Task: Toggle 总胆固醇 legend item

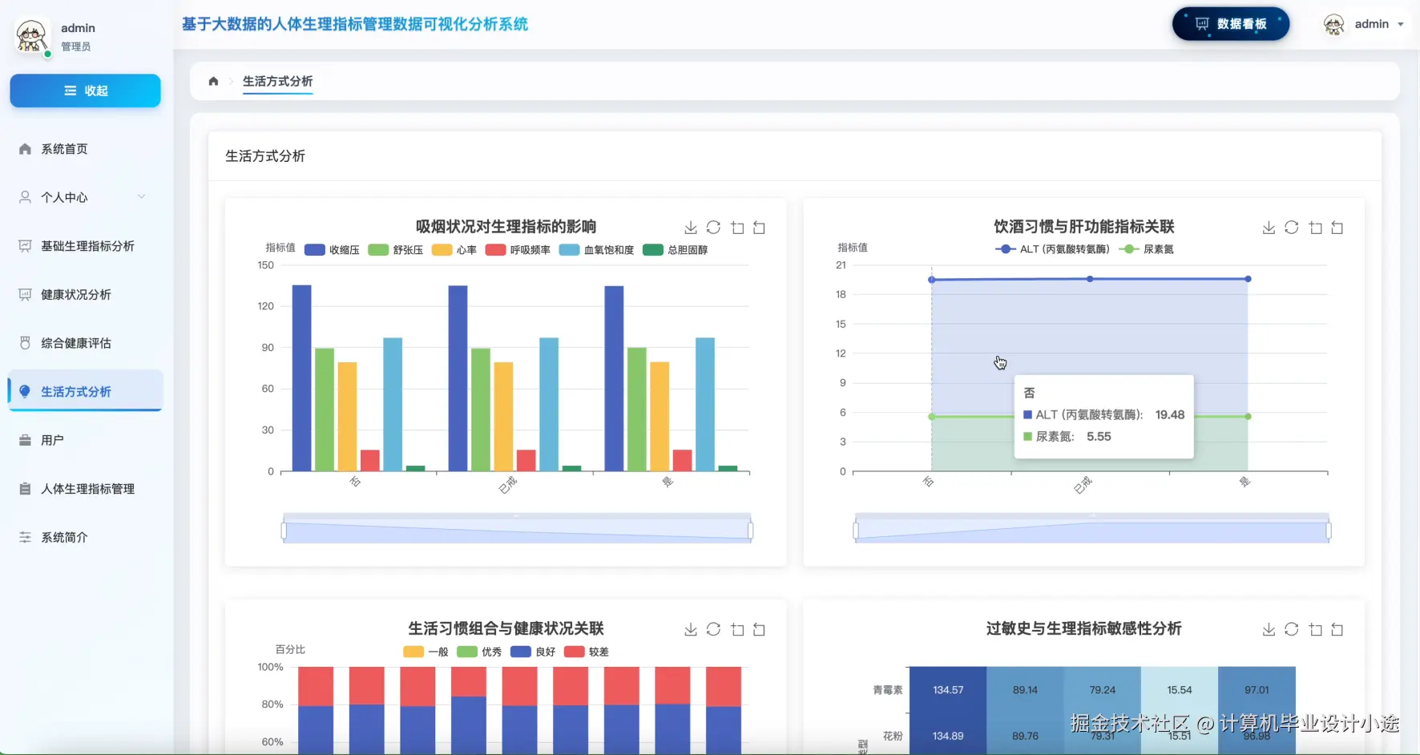Action: pos(675,250)
